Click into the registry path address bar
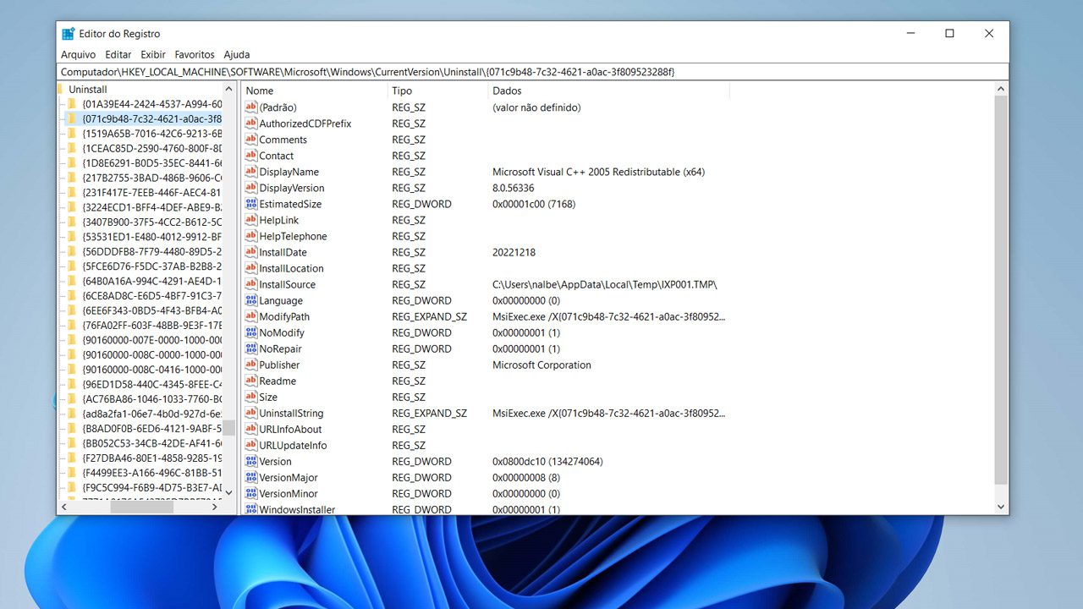Image resolution: width=1083 pixels, height=609 pixels. (x=533, y=72)
